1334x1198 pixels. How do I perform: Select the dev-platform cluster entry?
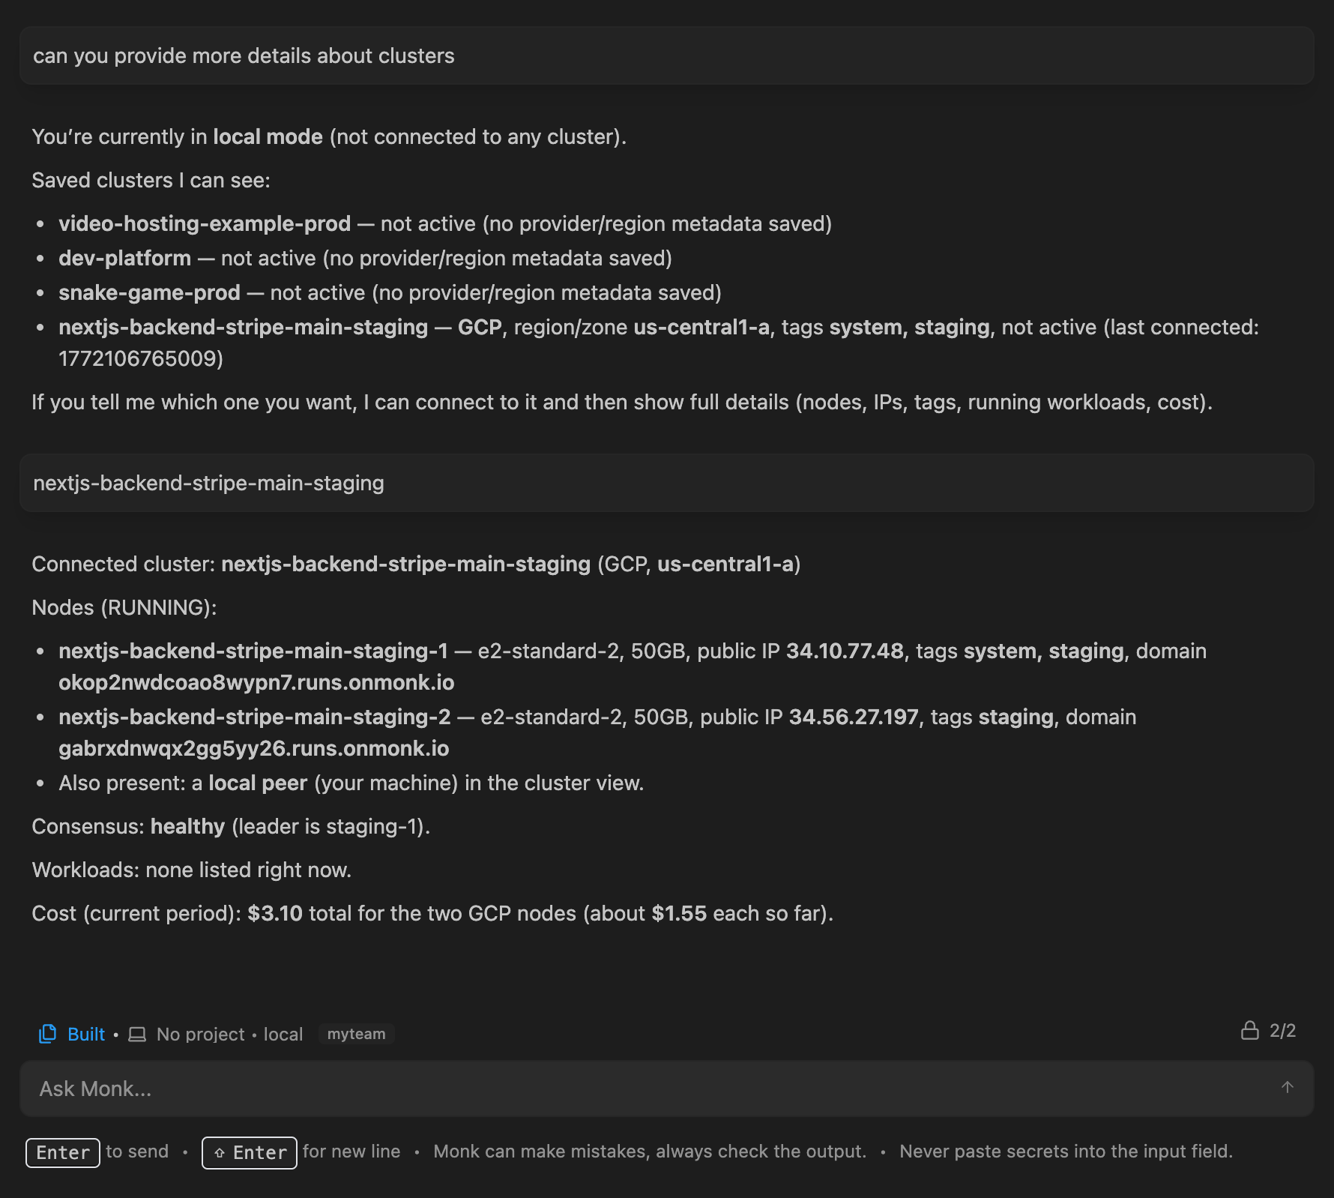point(125,257)
